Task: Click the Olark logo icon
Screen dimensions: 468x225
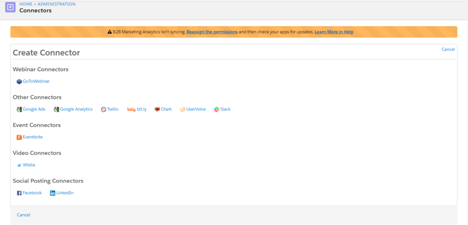Action: (157, 110)
